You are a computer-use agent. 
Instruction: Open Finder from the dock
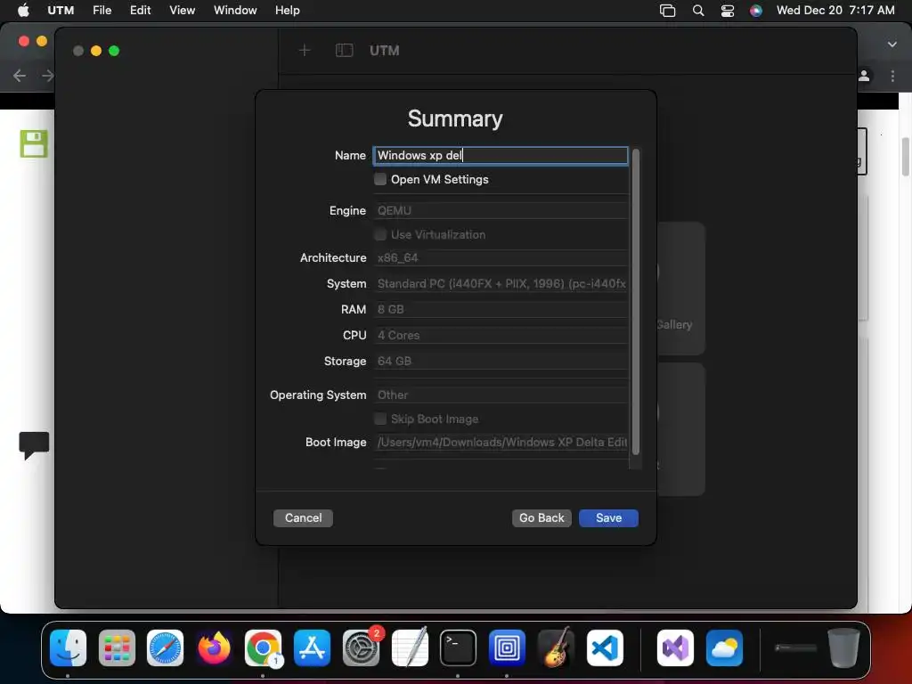(x=68, y=647)
